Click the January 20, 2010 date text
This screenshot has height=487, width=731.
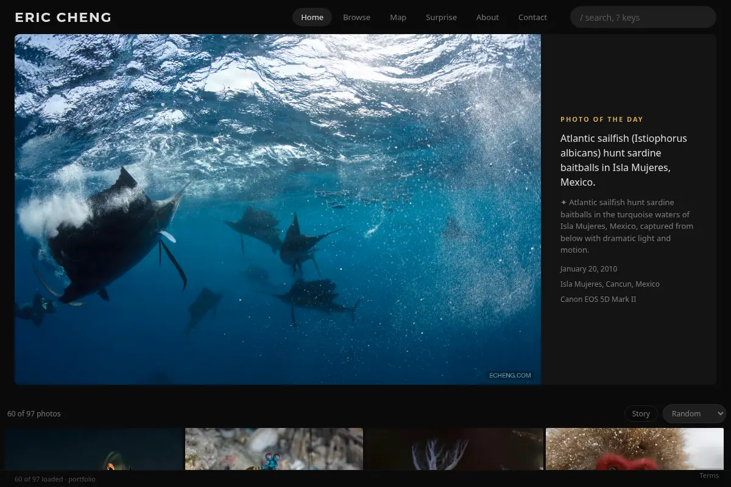click(588, 268)
